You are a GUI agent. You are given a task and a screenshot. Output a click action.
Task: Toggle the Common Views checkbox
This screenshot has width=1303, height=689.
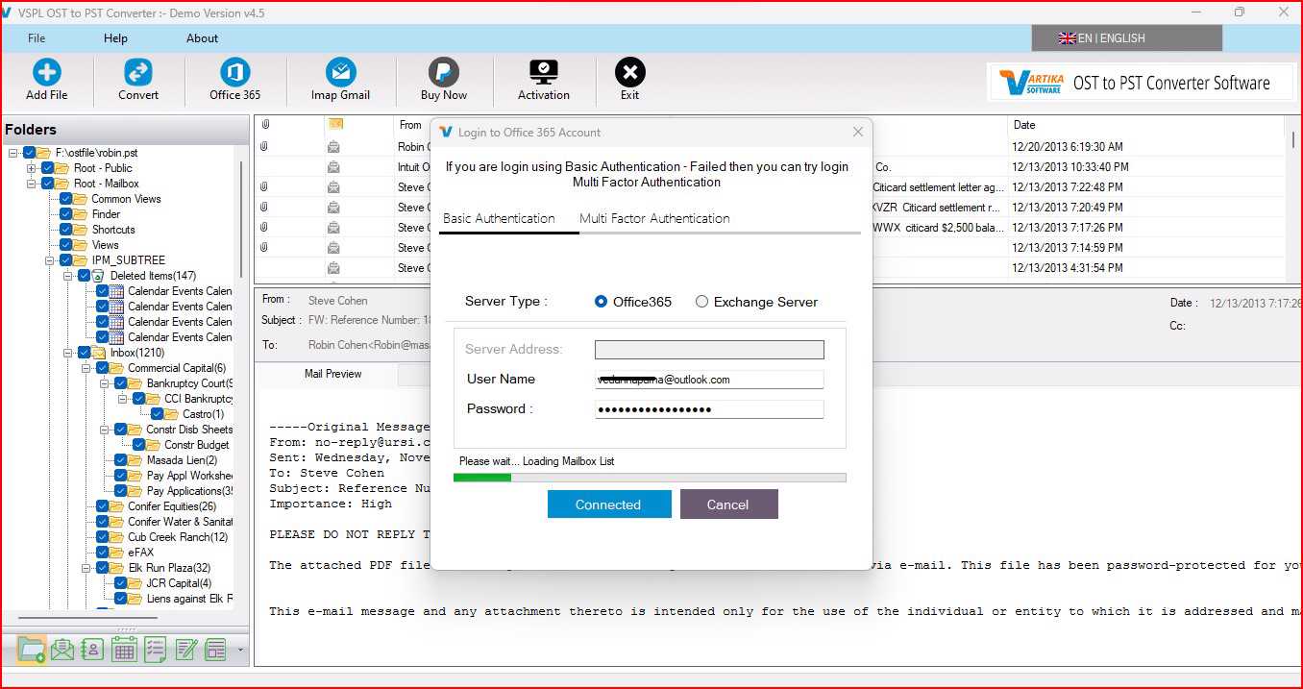(x=66, y=199)
